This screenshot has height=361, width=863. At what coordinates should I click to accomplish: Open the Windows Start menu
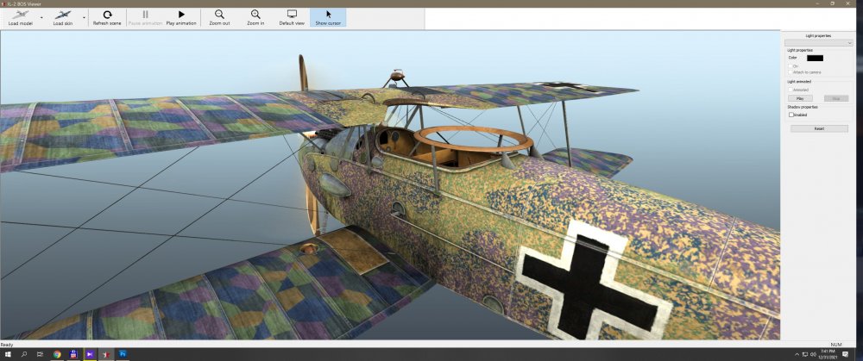tap(7, 354)
